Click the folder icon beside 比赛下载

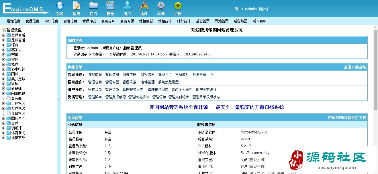point(9,138)
